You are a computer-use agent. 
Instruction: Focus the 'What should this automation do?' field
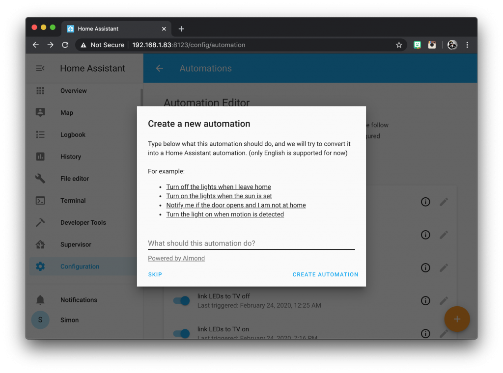[251, 243]
